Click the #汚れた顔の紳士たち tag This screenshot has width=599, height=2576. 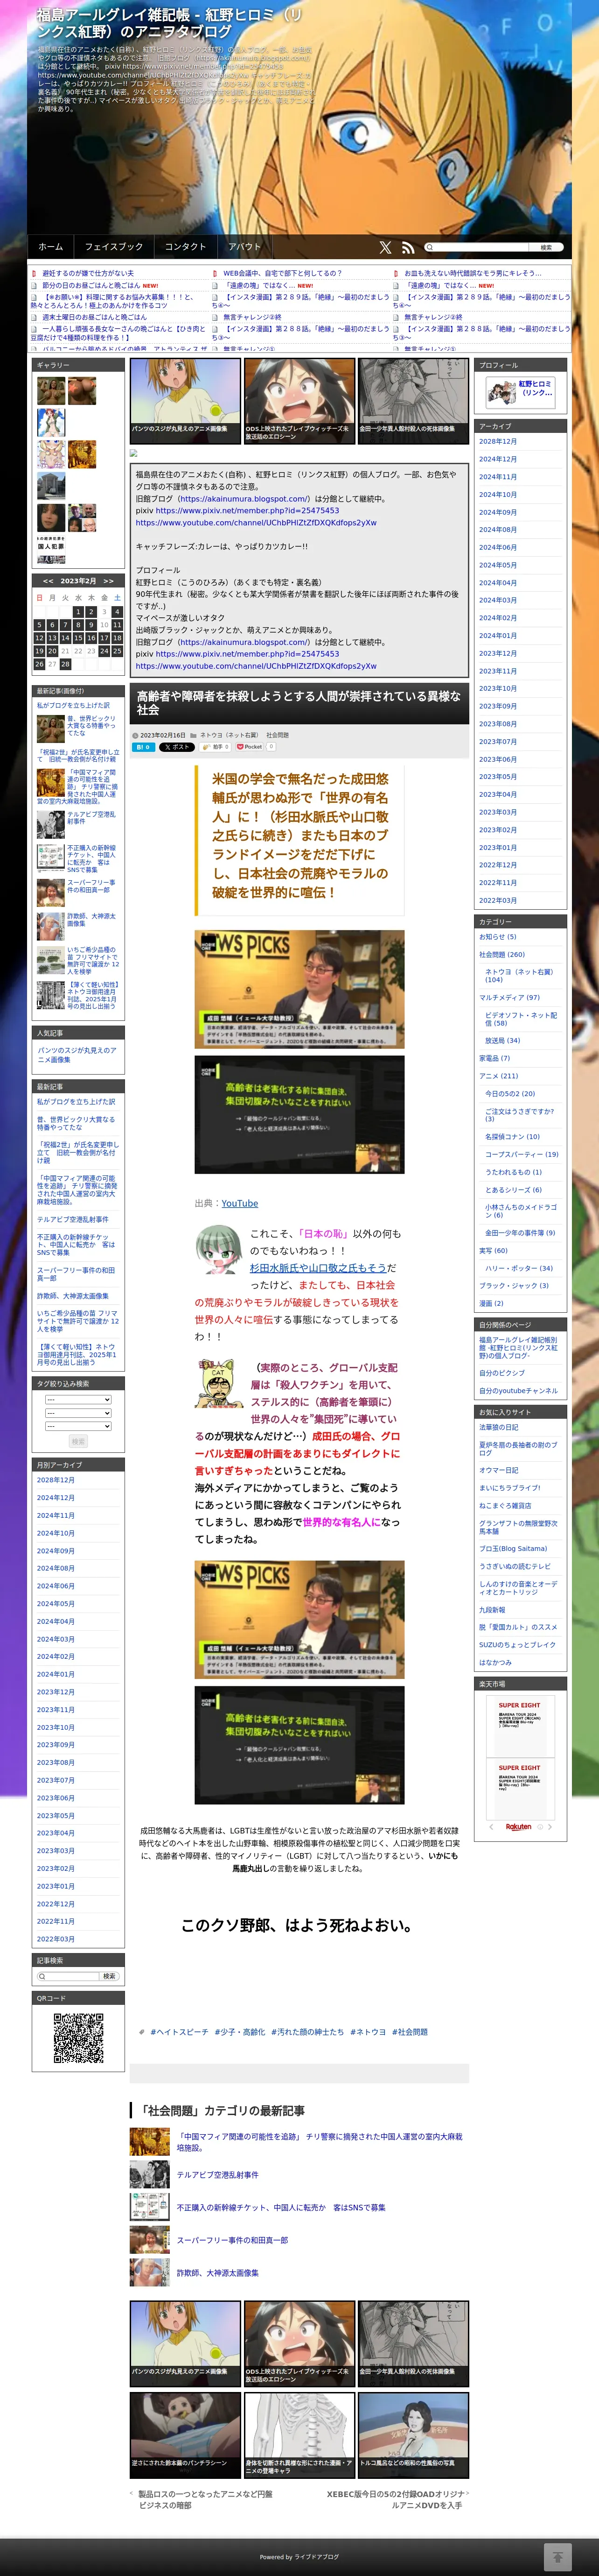coord(307,2032)
